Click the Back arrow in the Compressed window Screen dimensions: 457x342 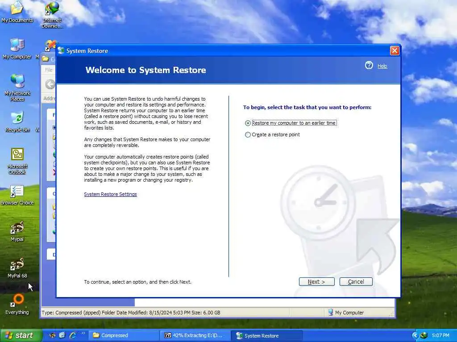pyautogui.click(x=50, y=84)
